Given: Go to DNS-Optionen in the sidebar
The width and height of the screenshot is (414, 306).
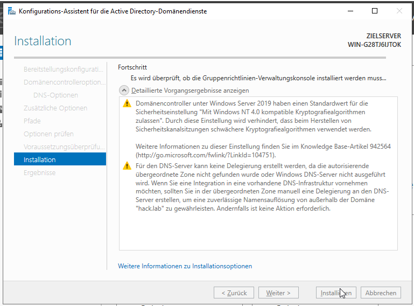Looking at the screenshot, I should point(55,95).
